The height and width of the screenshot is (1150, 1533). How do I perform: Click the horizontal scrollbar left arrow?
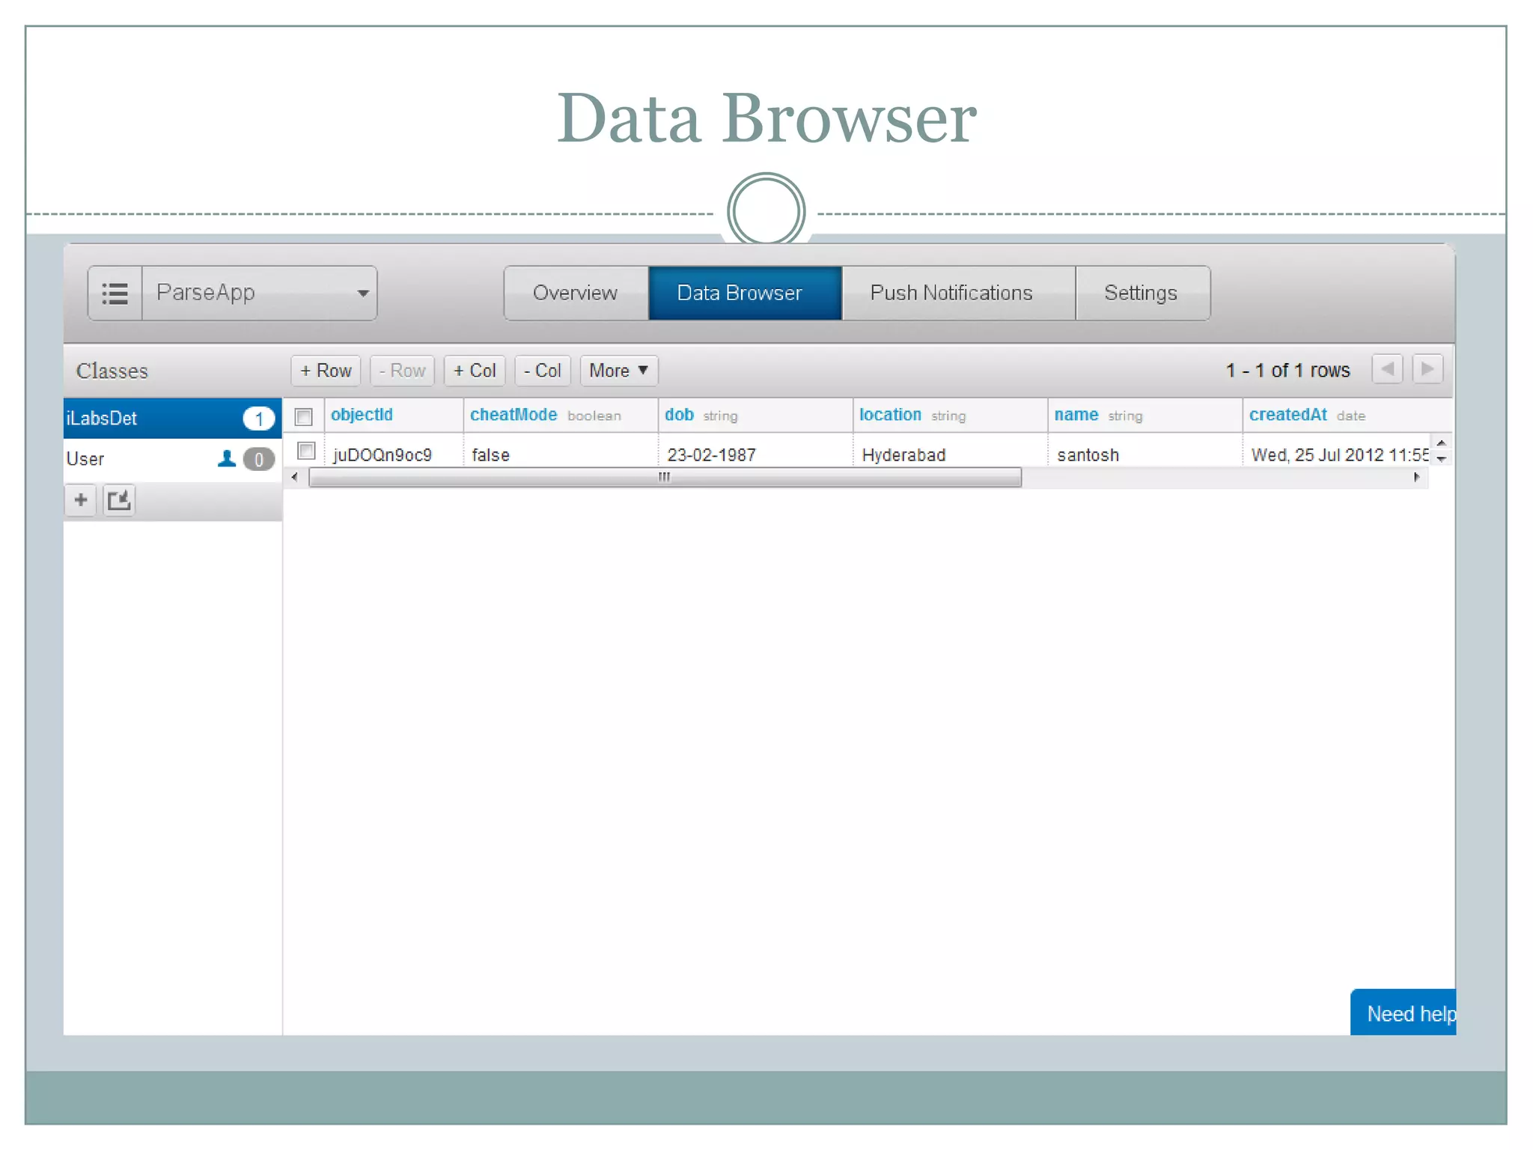coord(295,478)
